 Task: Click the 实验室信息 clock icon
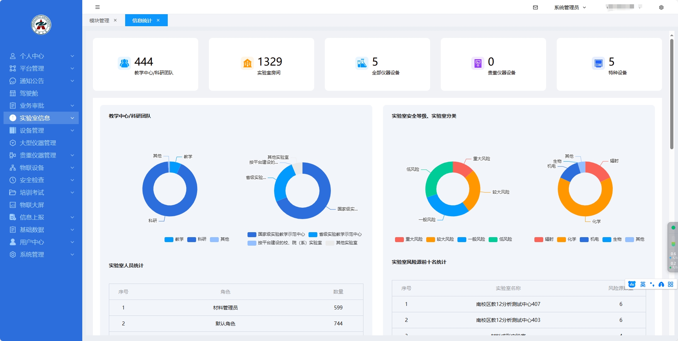(13, 118)
